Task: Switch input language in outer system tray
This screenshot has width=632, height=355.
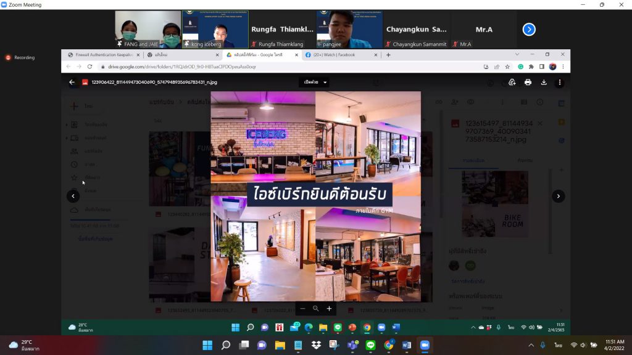Action: 558,345
